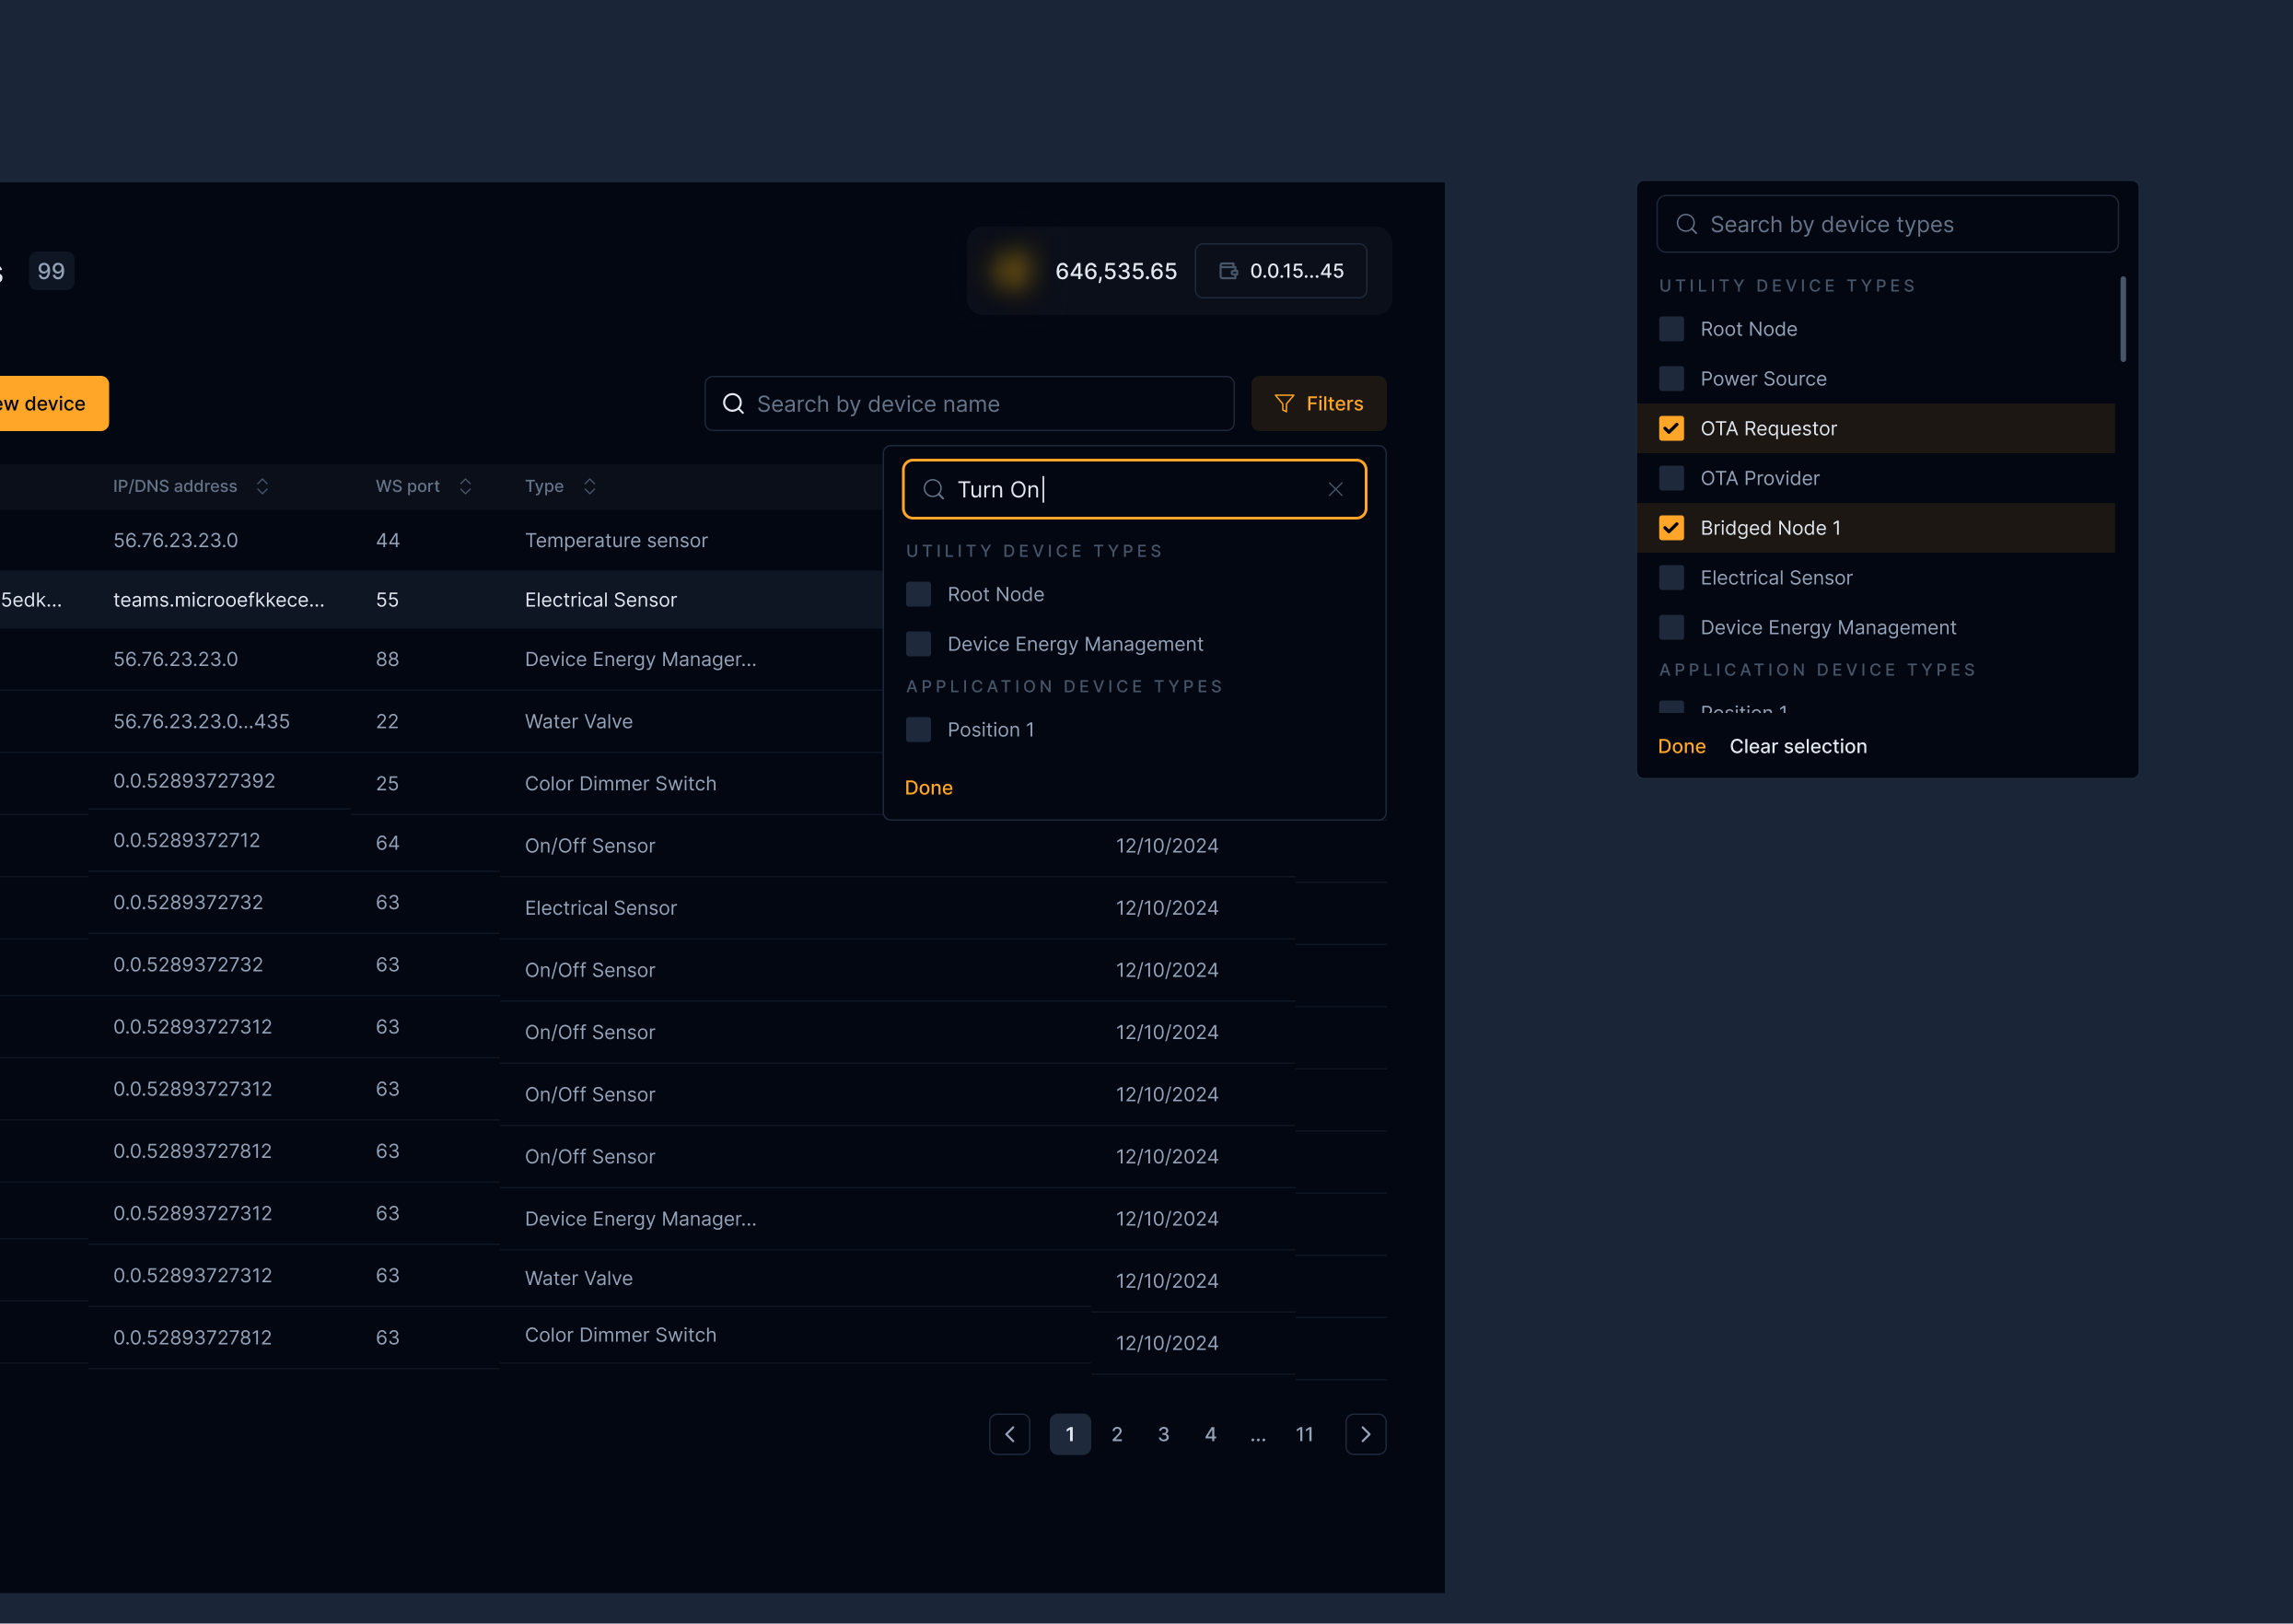
Task: Check Device Energy Management in filter dropdown
Action: [x=917, y=644]
